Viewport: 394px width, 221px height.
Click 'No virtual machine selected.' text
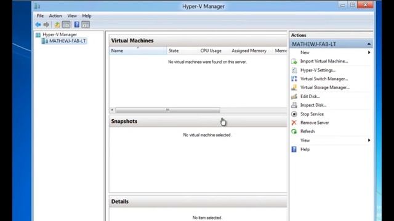[207, 135]
